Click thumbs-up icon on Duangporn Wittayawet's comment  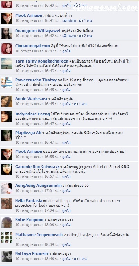tap(81, 36)
